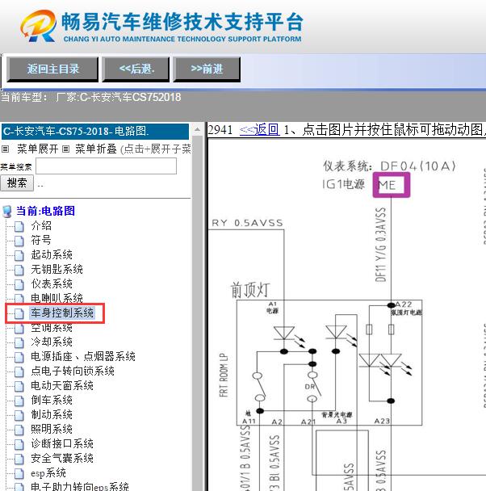Click the page icon beside 介绍

(x=19, y=226)
